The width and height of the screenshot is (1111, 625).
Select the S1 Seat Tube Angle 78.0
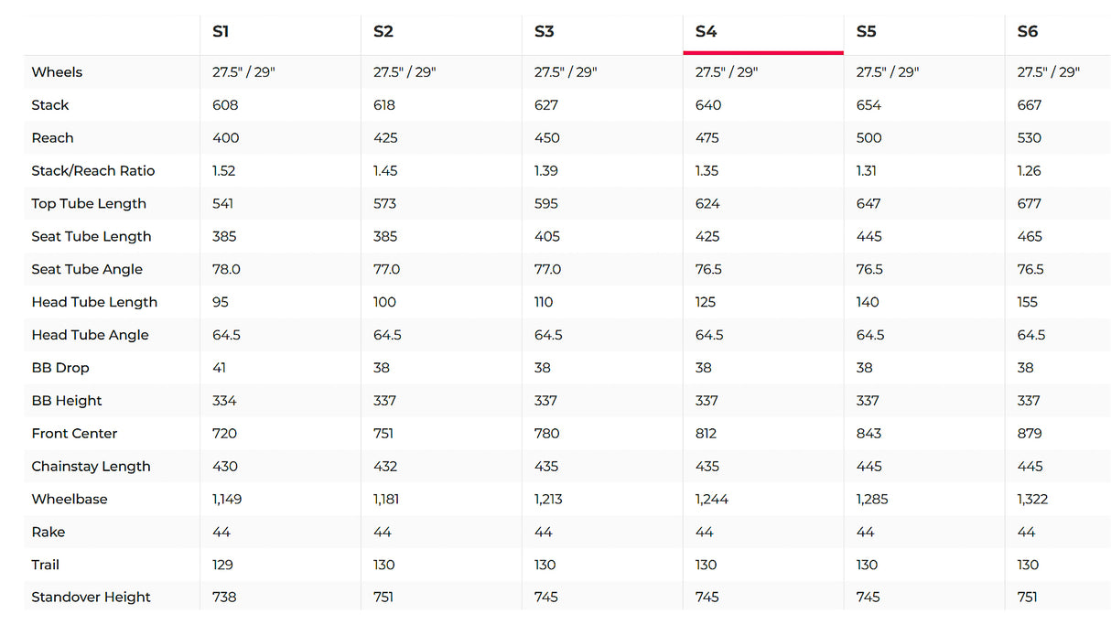(x=225, y=270)
